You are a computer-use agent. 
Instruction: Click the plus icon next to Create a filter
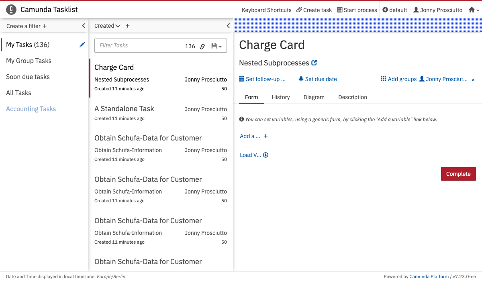click(x=45, y=26)
